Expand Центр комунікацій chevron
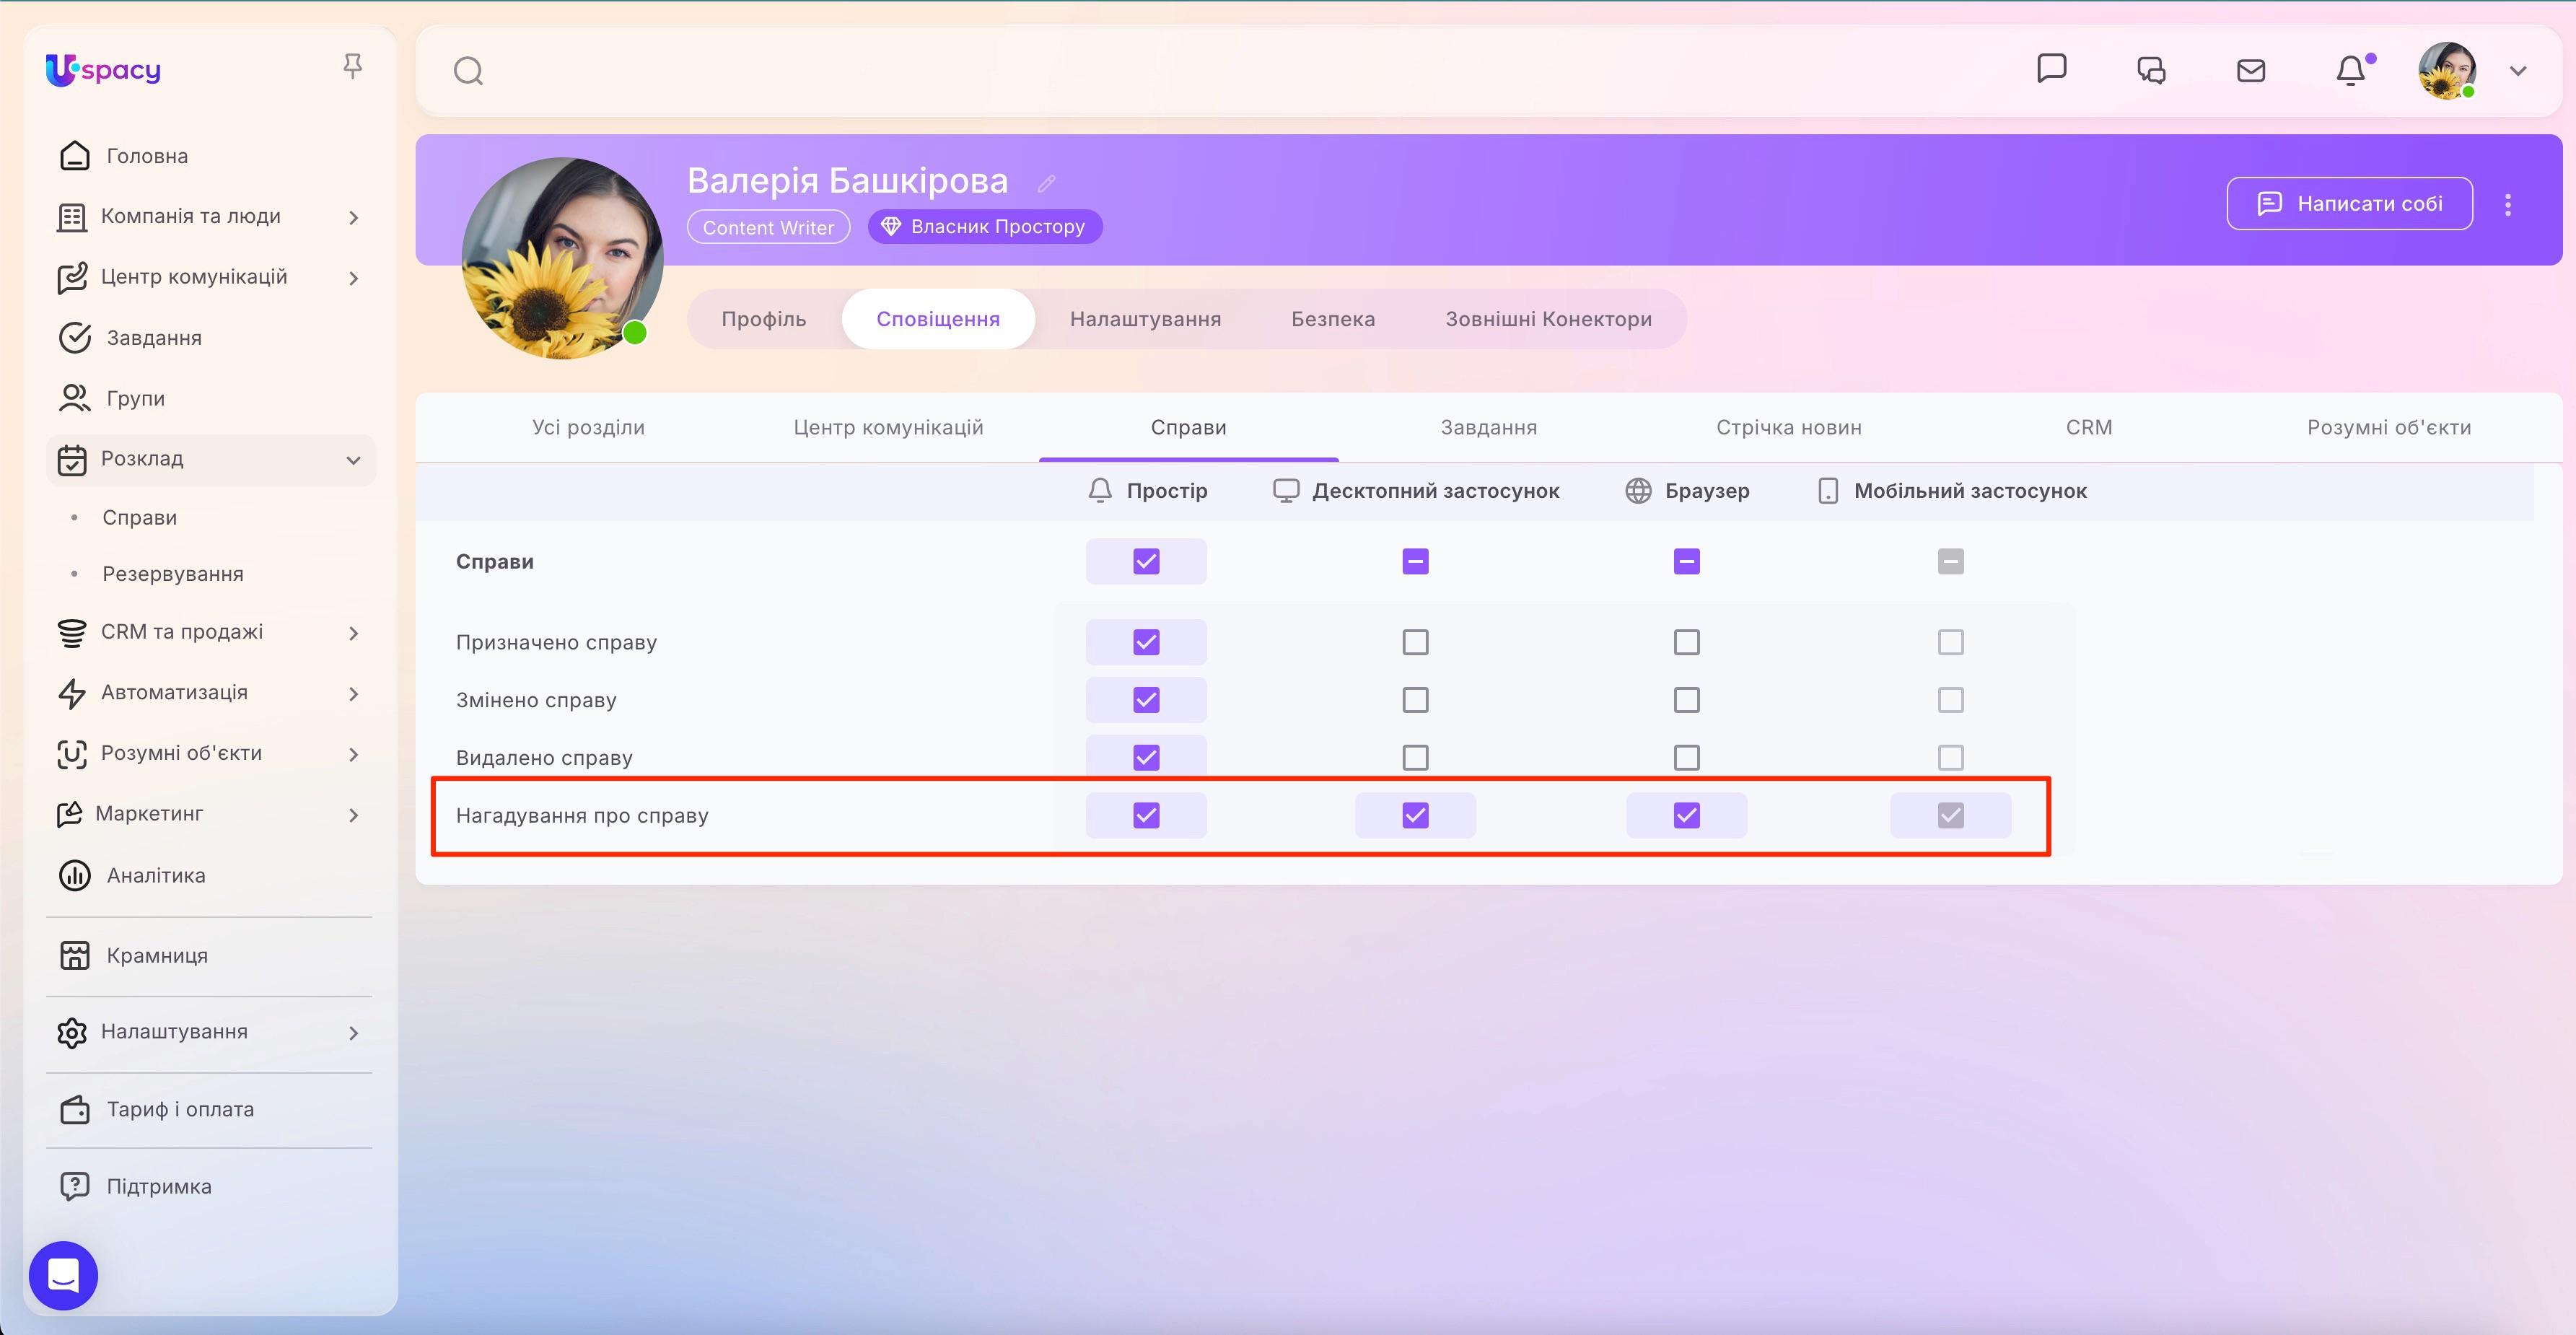This screenshot has height=1335, width=2576. 353,278
